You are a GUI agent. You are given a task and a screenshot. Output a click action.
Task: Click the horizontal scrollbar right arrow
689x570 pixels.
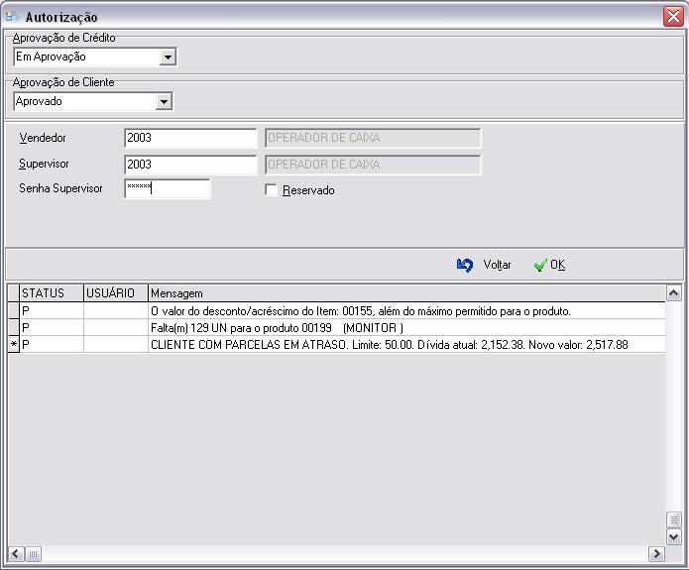coord(656,553)
